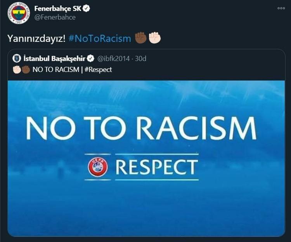Image resolution: width=291 pixels, height=242 pixels.
Task: Open the @Fenerbahce handle link
Action: (55, 17)
